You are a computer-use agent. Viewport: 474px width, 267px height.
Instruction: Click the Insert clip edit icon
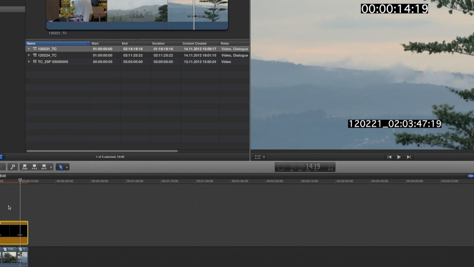[34, 167]
